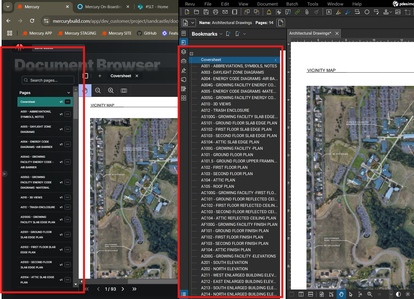414x299 pixels.
Task: Click zoom out in Mercury viewer
Action: (98, 91)
